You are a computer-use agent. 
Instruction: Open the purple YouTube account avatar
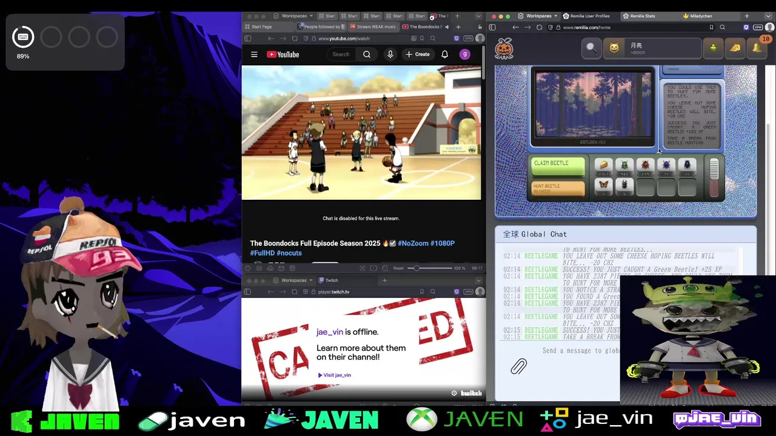pyautogui.click(x=465, y=54)
